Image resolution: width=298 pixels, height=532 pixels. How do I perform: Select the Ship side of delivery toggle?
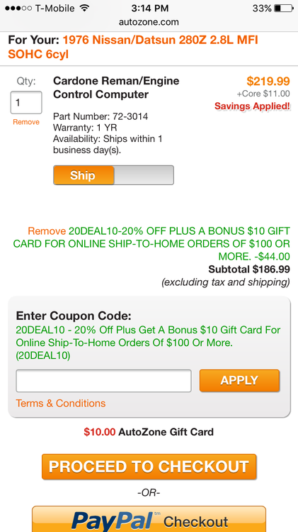click(x=84, y=175)
